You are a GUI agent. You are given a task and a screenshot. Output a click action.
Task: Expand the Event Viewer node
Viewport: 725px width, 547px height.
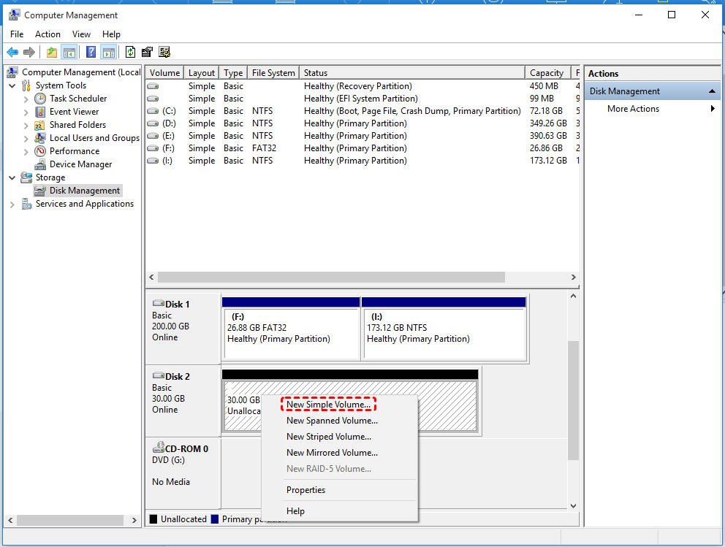point(26,112)
